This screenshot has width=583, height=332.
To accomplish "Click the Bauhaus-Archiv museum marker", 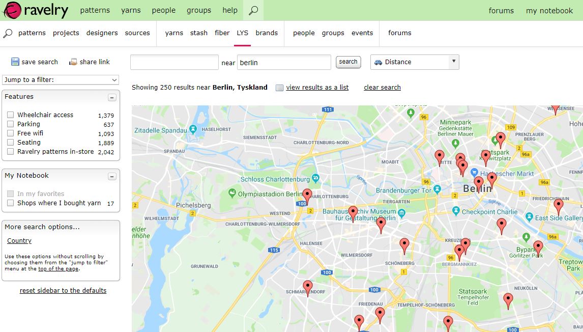I will point(401,213).
